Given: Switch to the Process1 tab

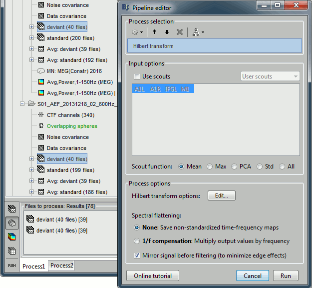Looking at the screenshot, I should (33, 266).
